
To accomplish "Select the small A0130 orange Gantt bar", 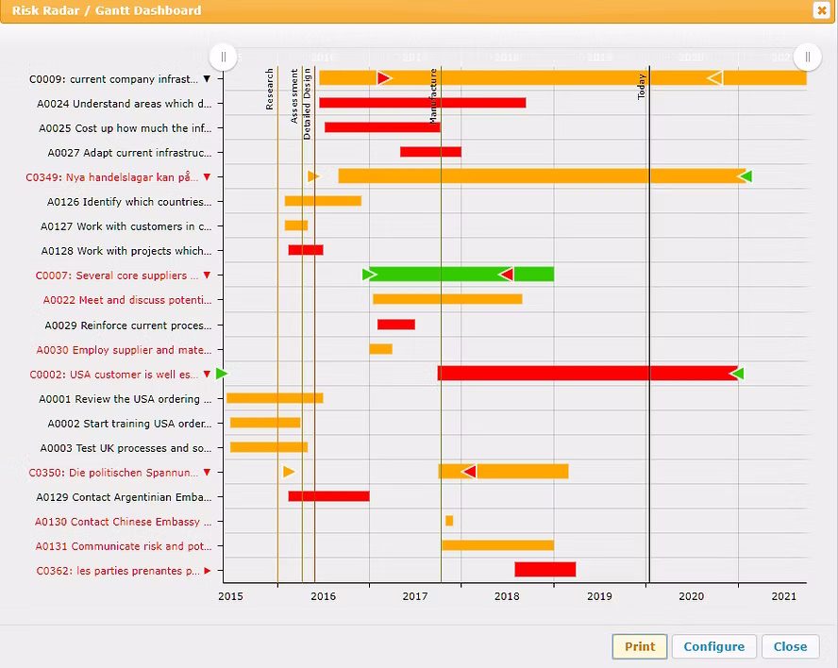I will 449,521.
